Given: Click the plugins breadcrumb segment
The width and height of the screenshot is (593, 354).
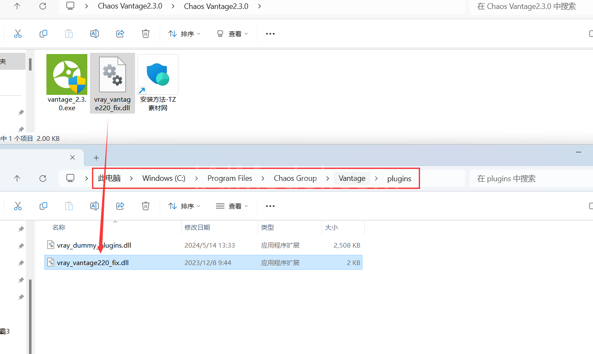Looking at the screenshot, I should (399, 179).
